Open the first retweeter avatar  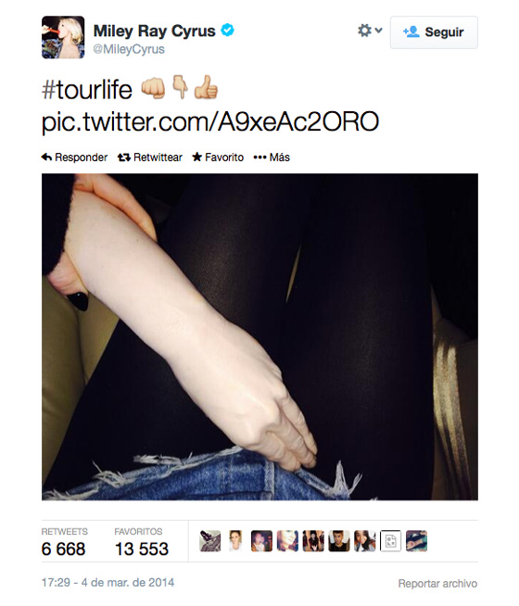tap(210, 541)
